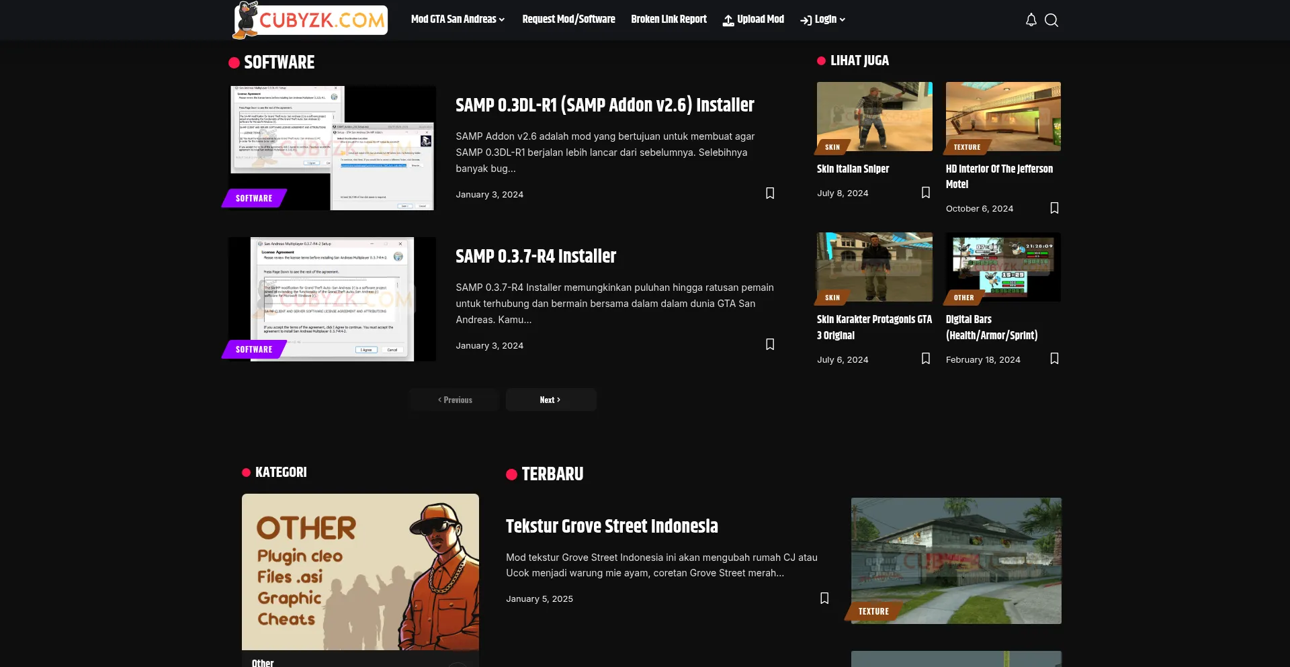Image resolution: width=1290 pixels, height=667 pixels.
Task: Open Request Mod/Software page
Action: click(568, 19)
